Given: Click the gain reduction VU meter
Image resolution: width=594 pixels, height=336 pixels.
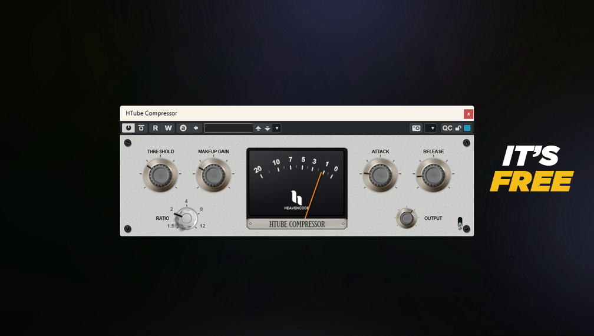Looking at the screenshot, I should point(296,183).
